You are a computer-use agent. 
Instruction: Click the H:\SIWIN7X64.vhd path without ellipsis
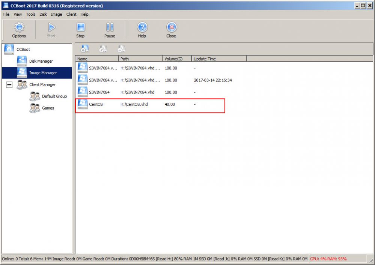(x=137, y=92)
